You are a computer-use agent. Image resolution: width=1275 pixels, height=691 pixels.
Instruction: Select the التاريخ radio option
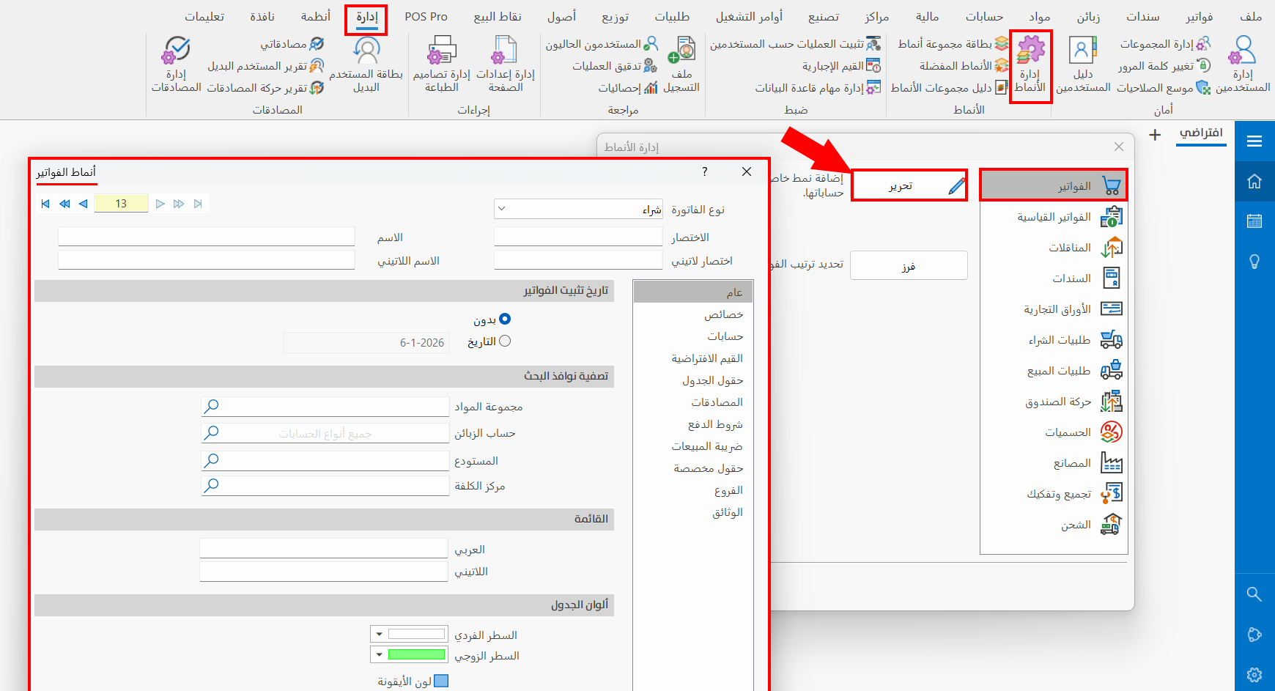[505, 341]
